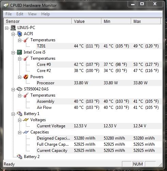Open the Help menu

click(45, 14)
